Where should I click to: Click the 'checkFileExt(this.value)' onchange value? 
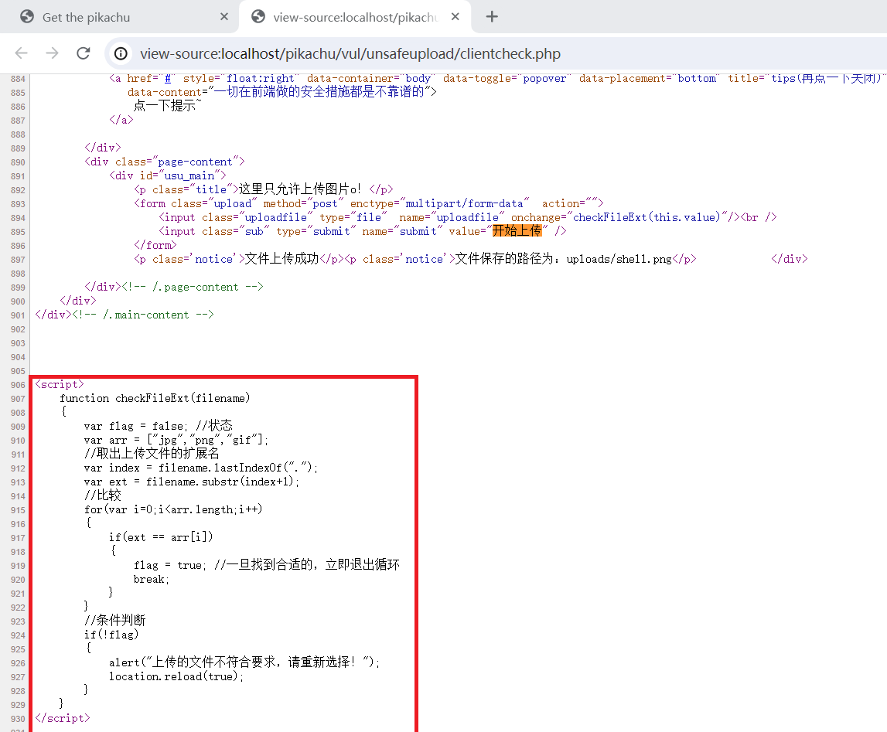click(646, 218)
